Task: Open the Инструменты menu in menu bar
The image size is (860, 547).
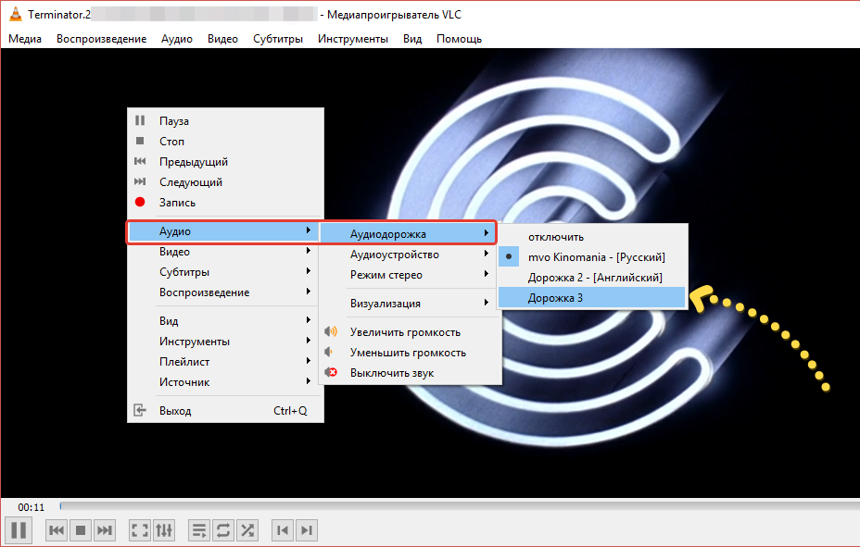Action: click(352, 39)
